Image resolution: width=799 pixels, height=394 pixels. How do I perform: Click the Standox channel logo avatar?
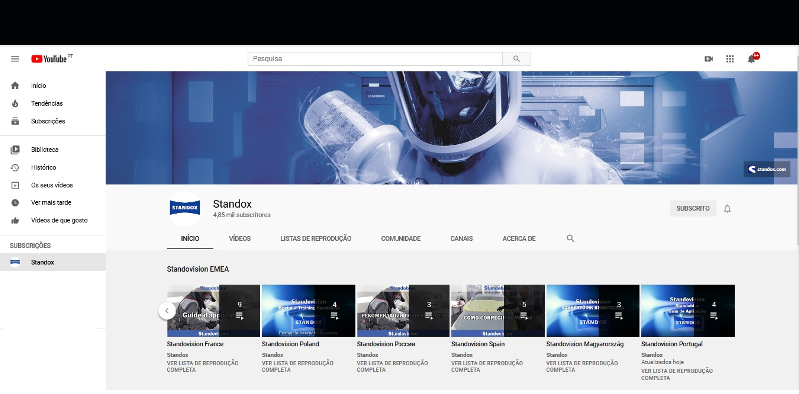coord(185,208)
